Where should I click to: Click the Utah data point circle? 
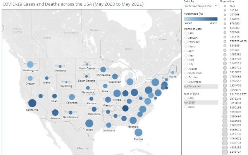(55, 96)
